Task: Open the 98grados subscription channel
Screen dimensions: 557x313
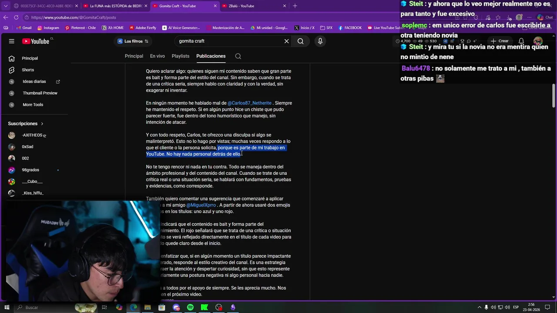Action: click(35, 170)
